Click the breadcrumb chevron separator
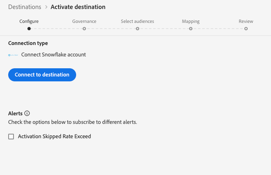 tap(46, 7)
